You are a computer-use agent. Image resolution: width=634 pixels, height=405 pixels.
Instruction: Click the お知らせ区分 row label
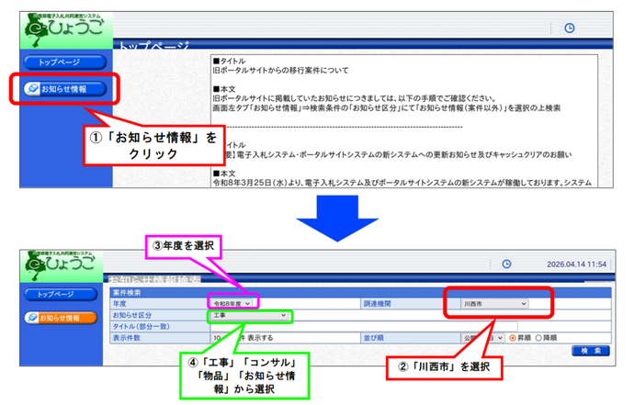click(x=131, y=315)
